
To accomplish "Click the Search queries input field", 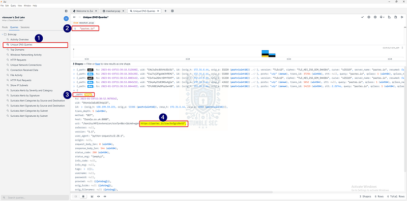I will (35, 197).
